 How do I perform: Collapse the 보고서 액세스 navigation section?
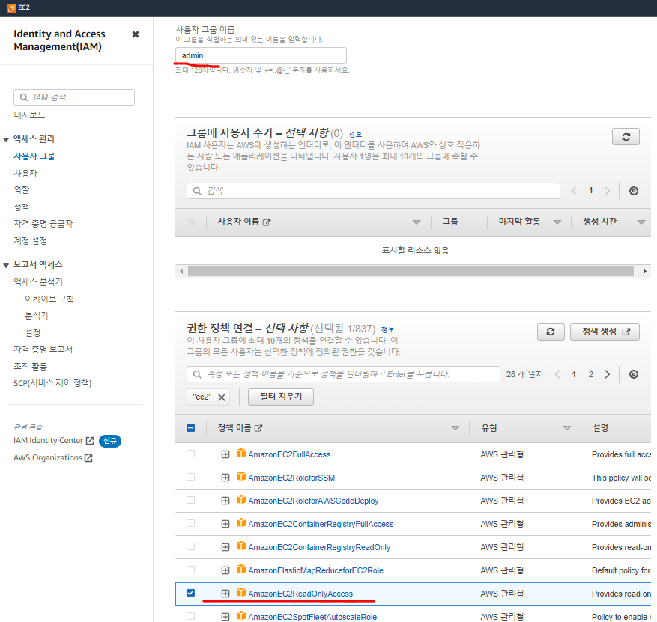pyautogui.click(x=6, y=266)
